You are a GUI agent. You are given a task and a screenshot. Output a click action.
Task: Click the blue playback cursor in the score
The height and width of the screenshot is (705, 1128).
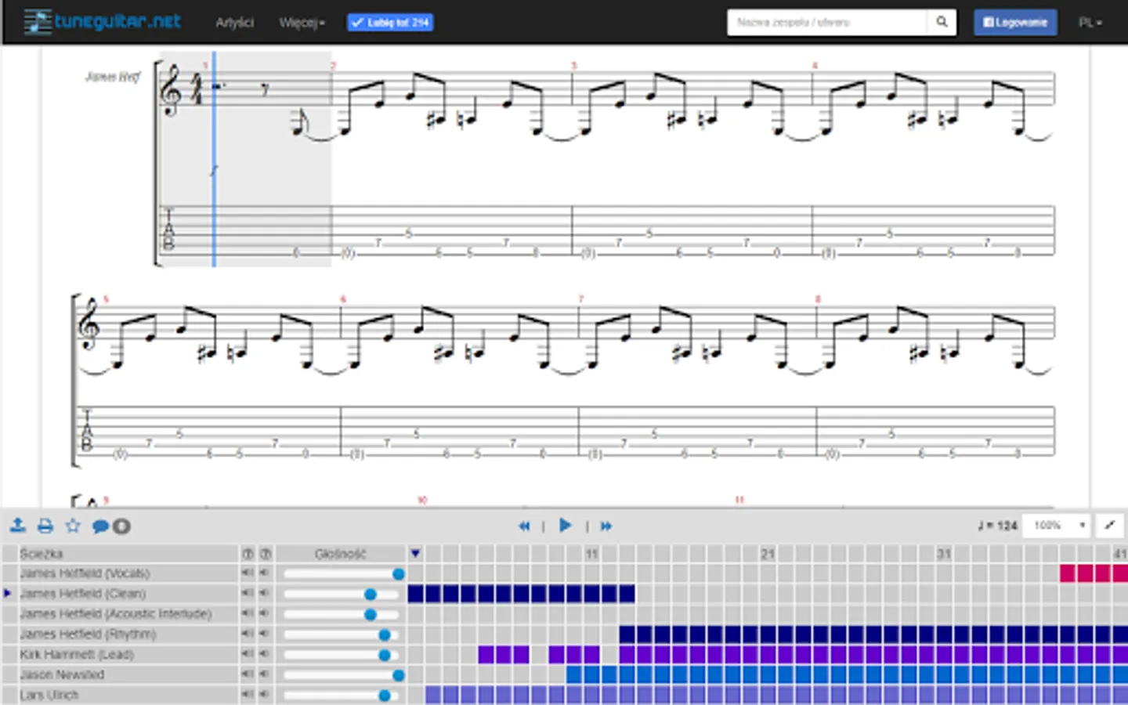tap(214, 159)
